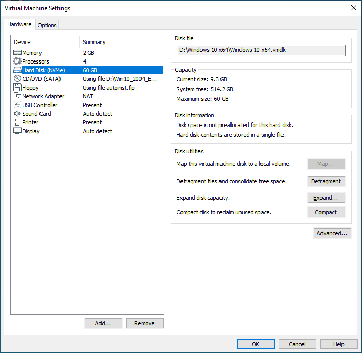This screenshot has height=353, width=362.
Task: Click Compact to reclaim unused space
Action: click(x=326, y=212)
